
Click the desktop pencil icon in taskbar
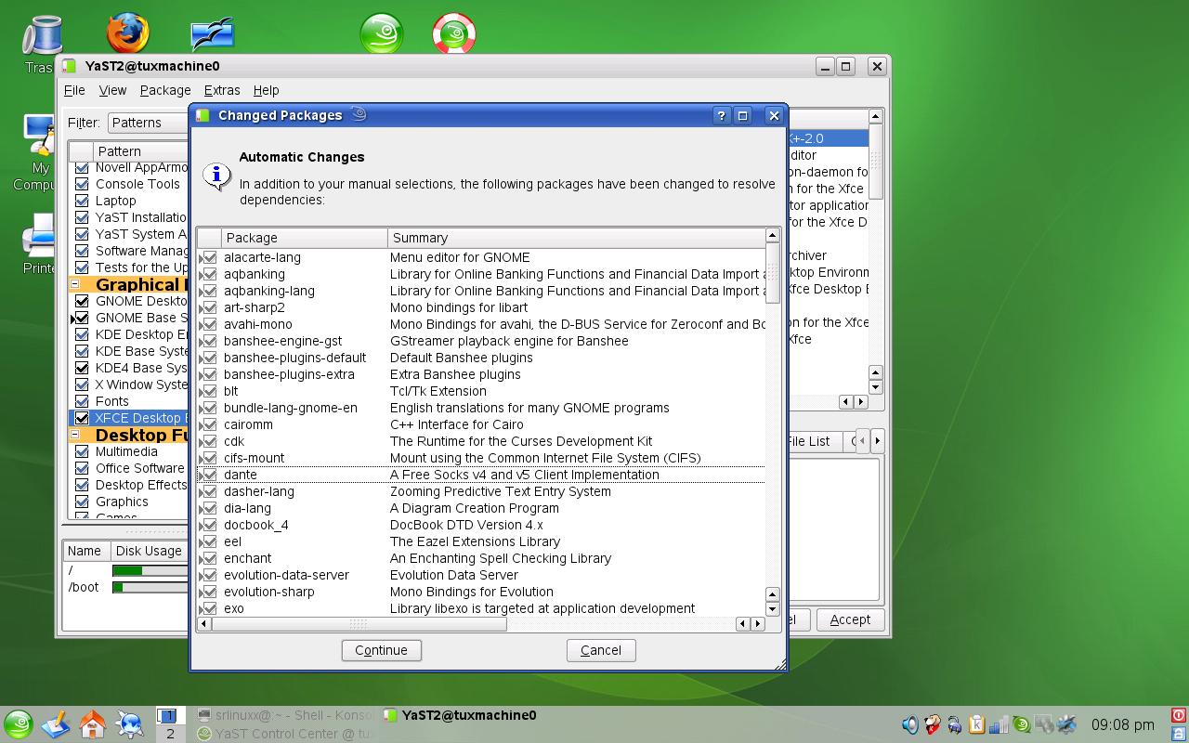pos(56,724)
